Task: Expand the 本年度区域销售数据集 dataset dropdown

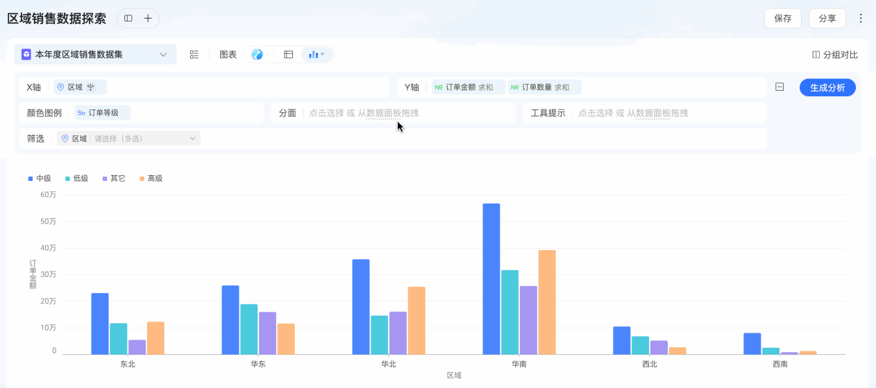Action: 96,55
